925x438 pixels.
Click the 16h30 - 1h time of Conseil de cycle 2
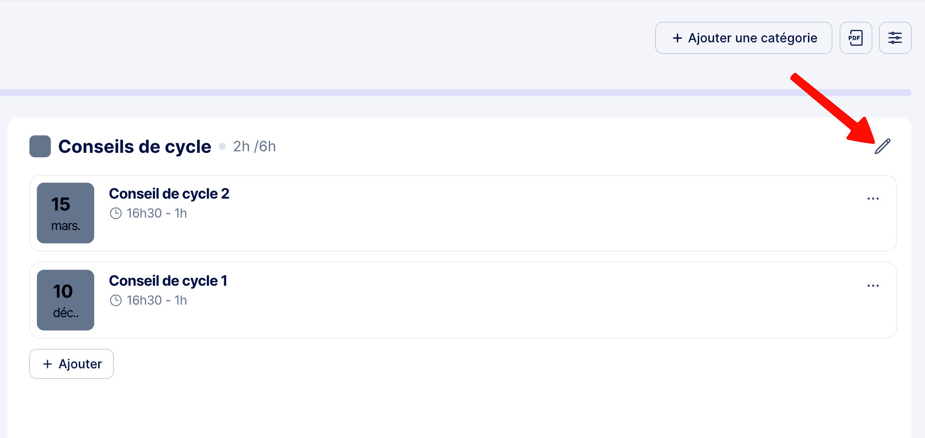click(156, 214)
